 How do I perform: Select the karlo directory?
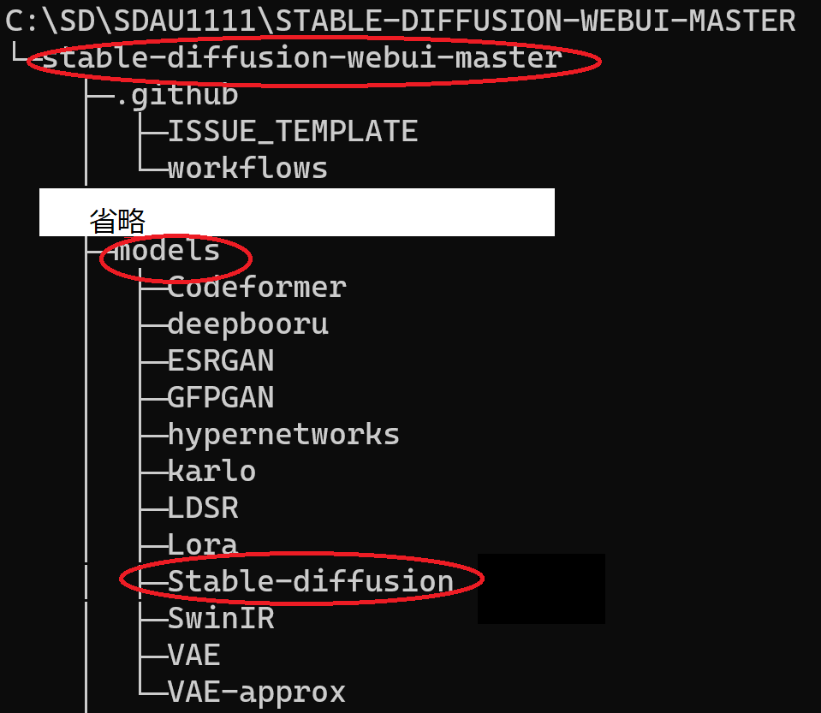(212, 471)
